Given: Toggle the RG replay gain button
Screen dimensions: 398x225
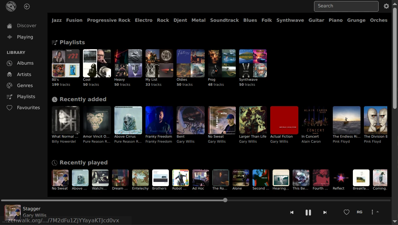Looking at the screenshot, I should (360, 212).
